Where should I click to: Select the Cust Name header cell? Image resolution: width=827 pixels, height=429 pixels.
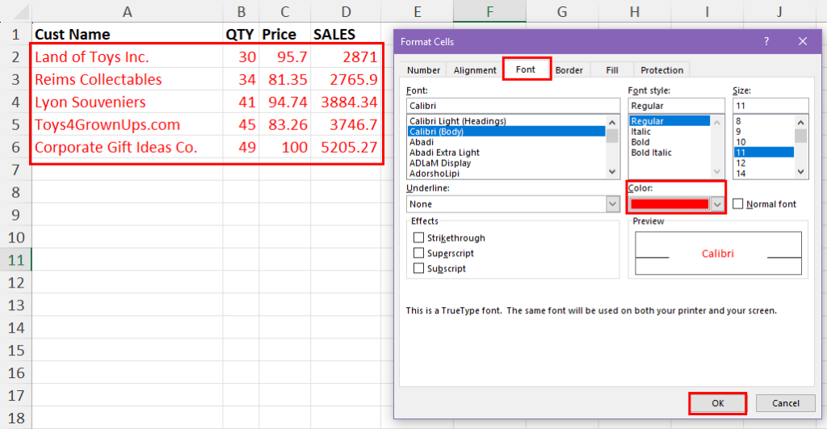click(x=127, y=34)
